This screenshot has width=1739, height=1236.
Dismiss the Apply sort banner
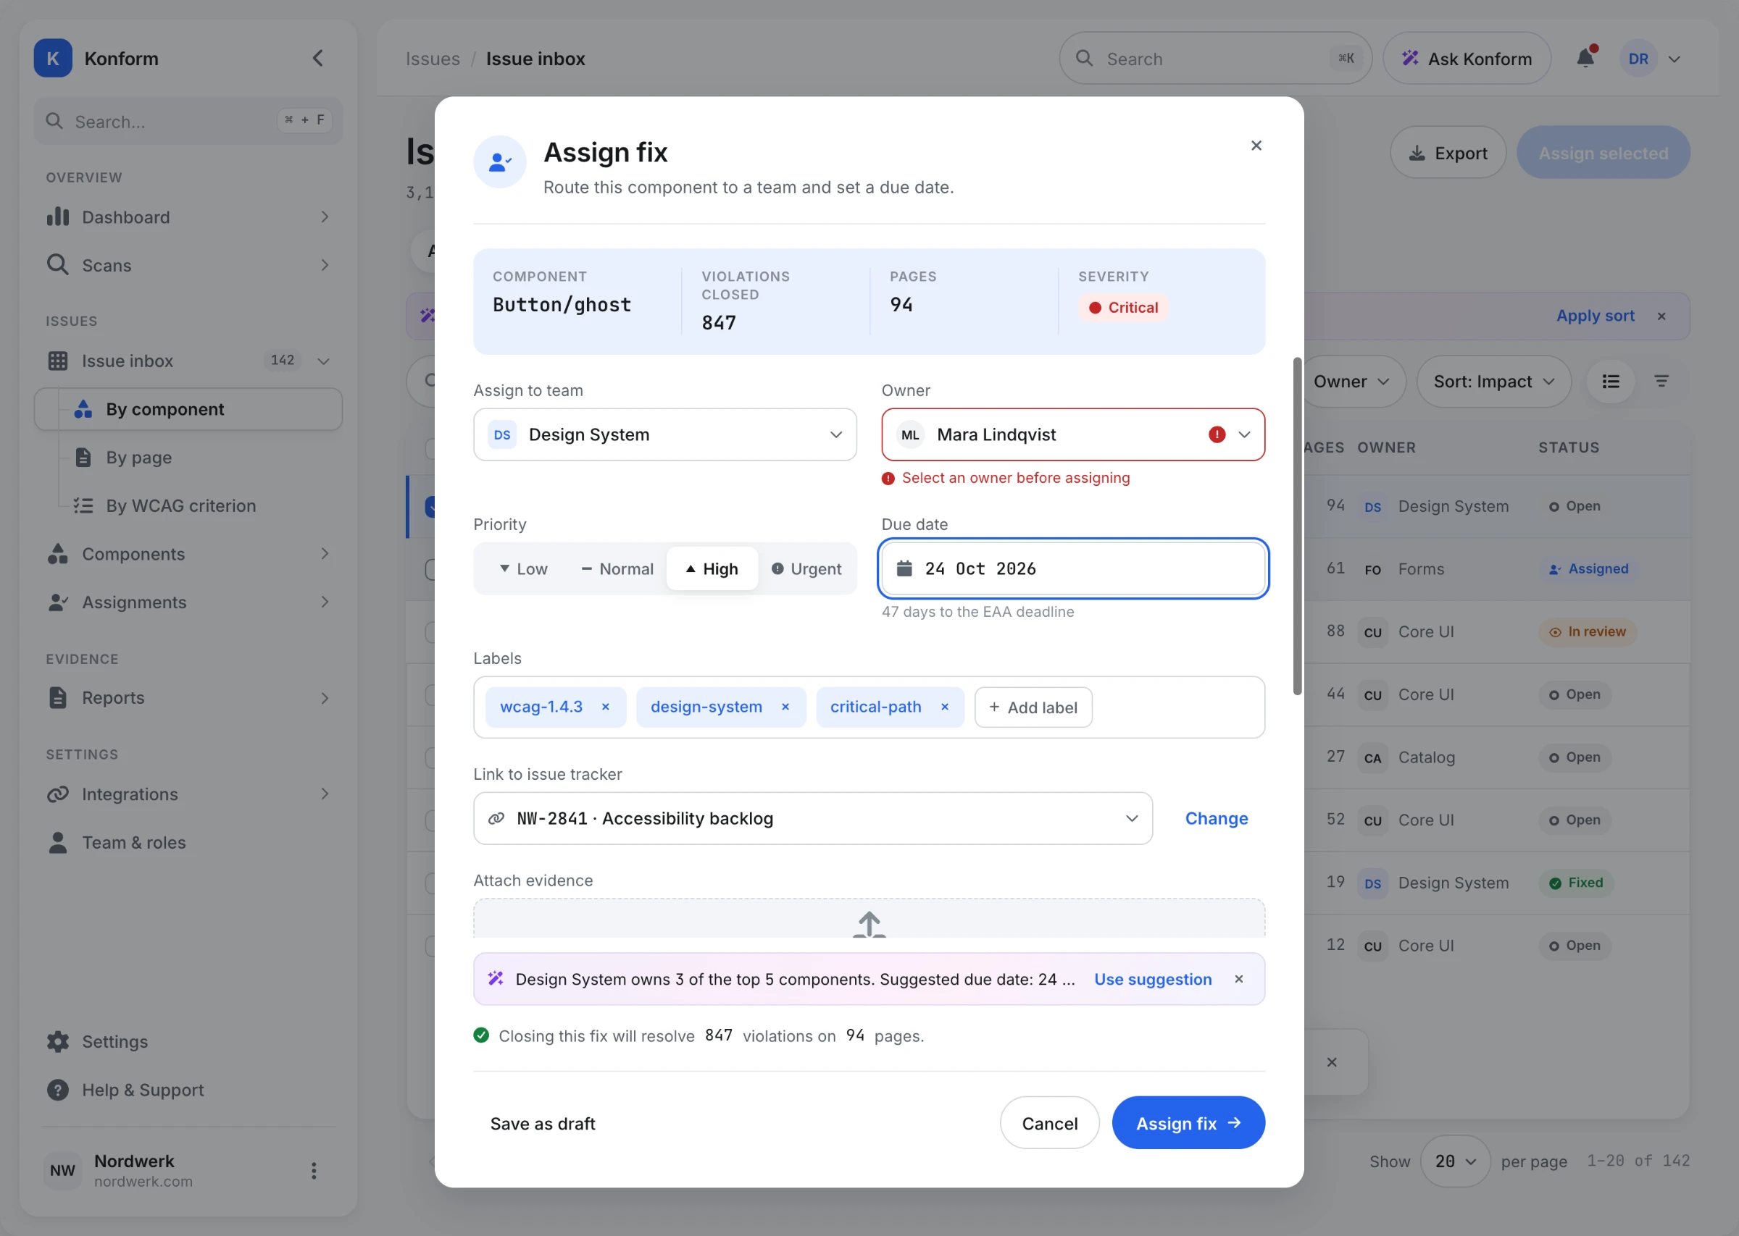[x=1661, y=316]
